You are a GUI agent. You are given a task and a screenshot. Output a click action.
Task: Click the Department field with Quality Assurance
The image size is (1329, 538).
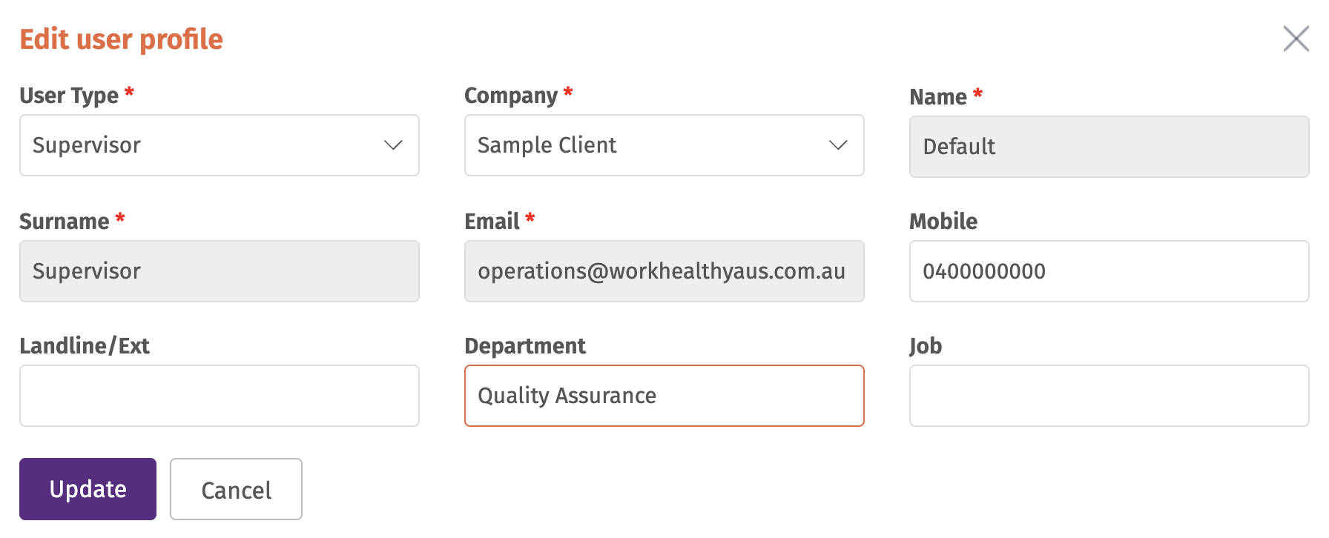click(x=664, y=396)
